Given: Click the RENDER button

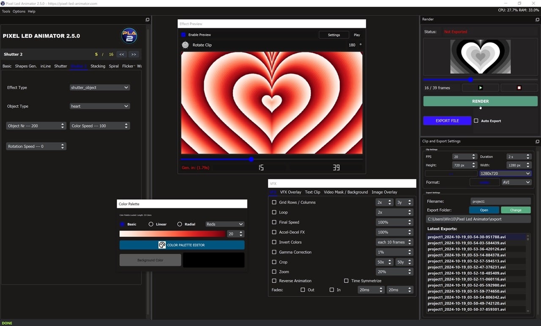Looking at the screenshot, I should (x=480, y=101).
